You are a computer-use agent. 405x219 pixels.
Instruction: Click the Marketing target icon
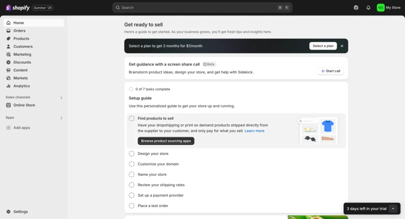tap(9, 54)
